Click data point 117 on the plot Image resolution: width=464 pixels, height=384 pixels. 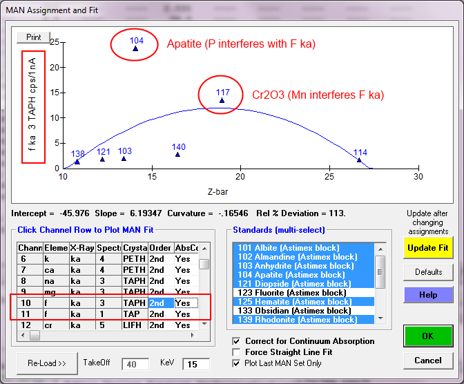222,101
